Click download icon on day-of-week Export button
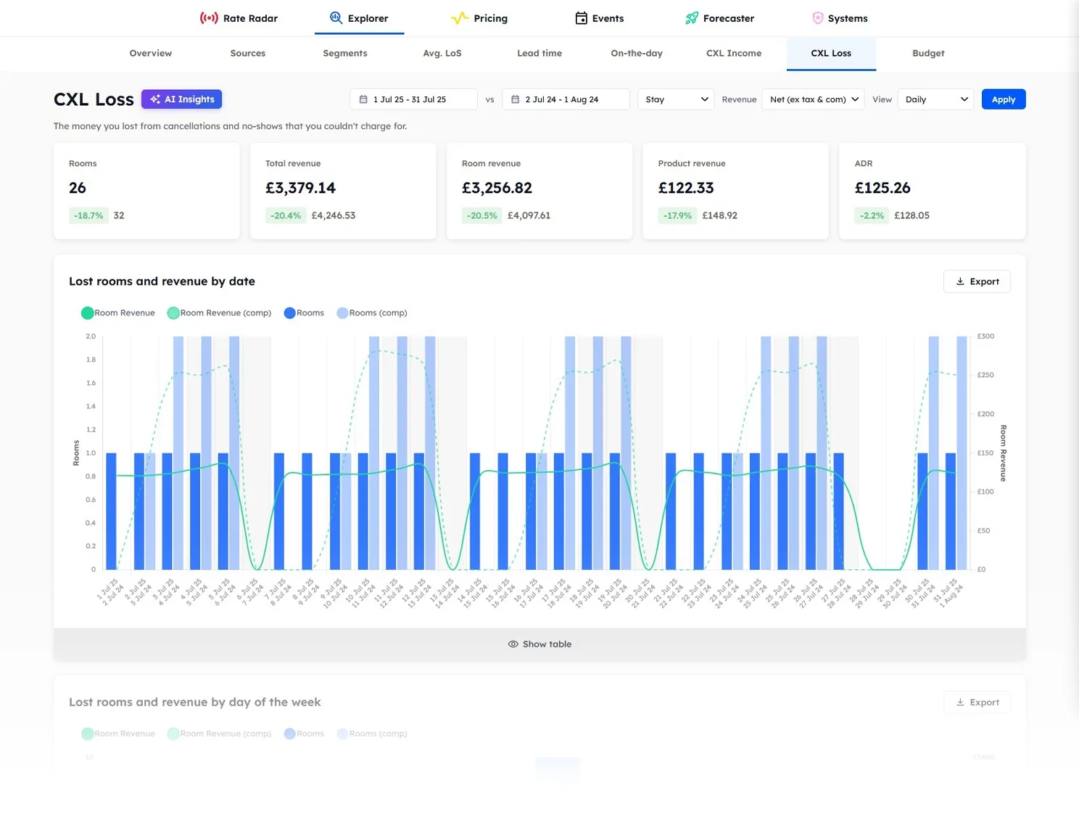 [960, 702]
